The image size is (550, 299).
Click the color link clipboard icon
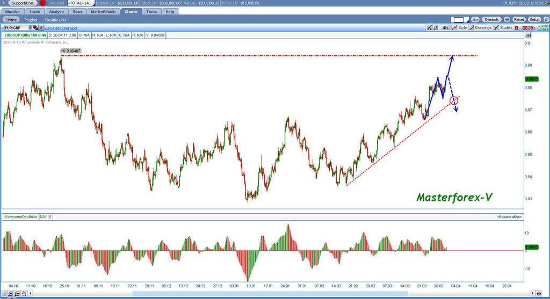[x=35, y=28]
